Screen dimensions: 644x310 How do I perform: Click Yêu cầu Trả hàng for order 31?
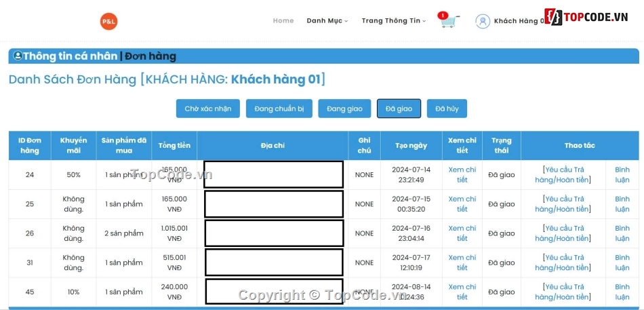coord(563,263)
